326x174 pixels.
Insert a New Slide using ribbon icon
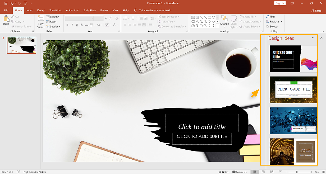pos(41,18)
